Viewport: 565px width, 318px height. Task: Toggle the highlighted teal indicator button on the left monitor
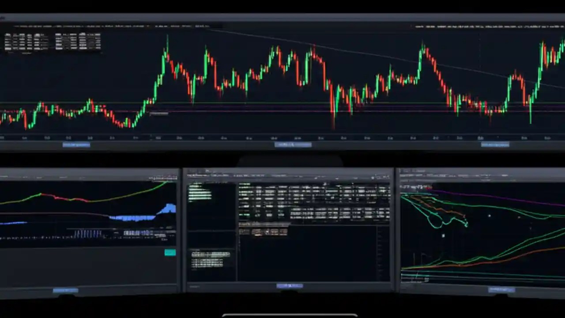click(x=170, y=252)
